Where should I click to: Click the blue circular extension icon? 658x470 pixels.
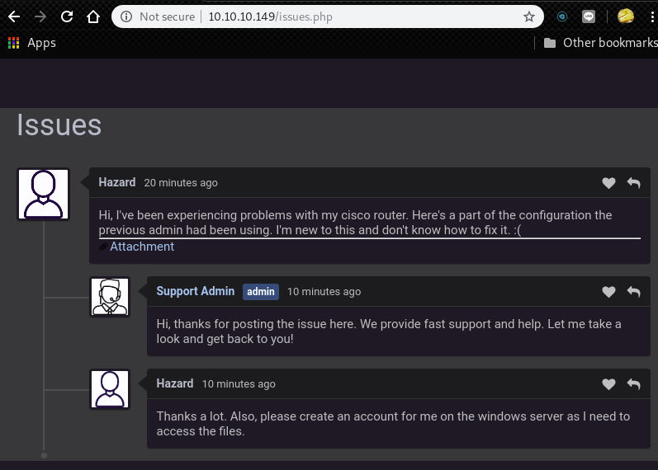[562, 16]
